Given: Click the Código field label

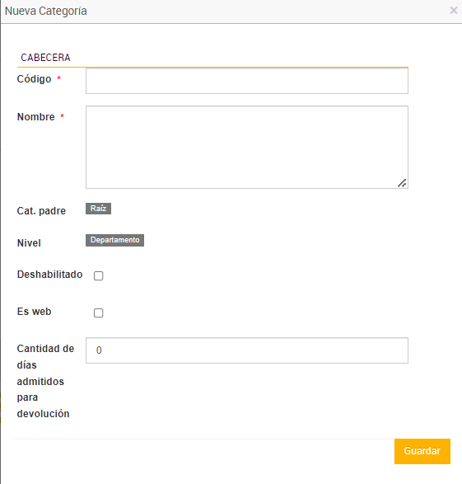Looking at the screenshot, I should [x=35, y=79].
